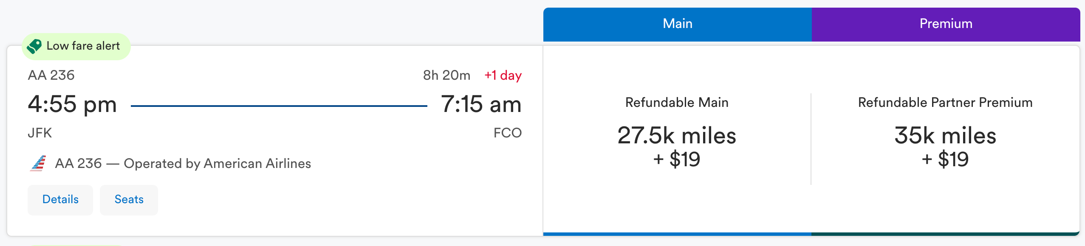Viewport: 1085px width, 246px height.
Task: Click the 7:15 am arrival time
Action: click(481, 104)
